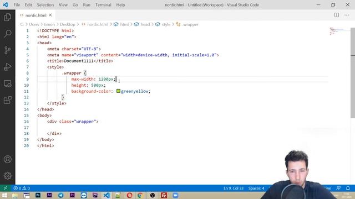
Task: Open Premiere Pro from the taskbar
Action: [x=72, y=195]
